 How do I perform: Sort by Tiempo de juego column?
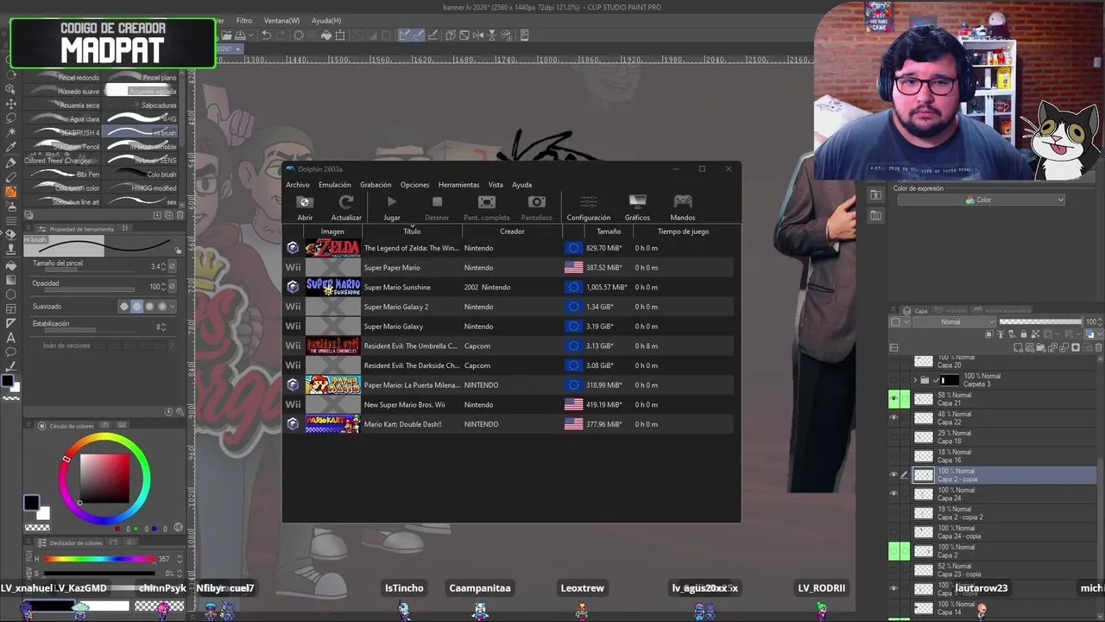[x=683, y=232]
